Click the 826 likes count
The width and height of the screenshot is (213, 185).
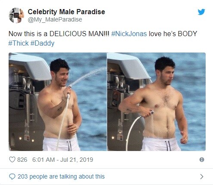22,160
